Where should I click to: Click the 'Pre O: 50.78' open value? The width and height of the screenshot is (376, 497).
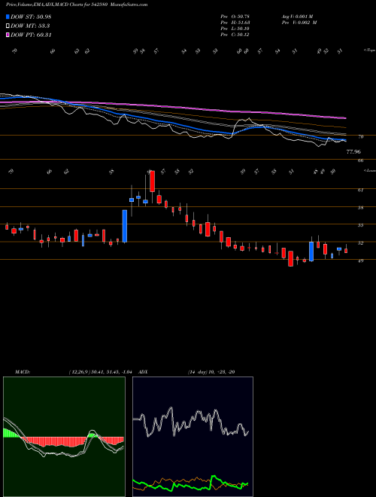tap(235, 17)
